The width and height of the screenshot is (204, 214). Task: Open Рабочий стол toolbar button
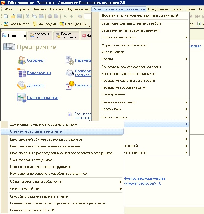click(16, 24)
